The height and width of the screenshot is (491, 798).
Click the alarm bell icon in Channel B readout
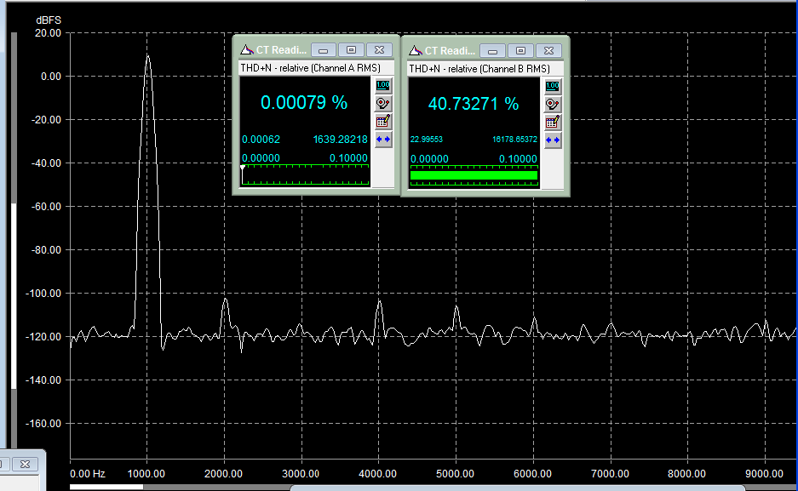coord(552,104)
